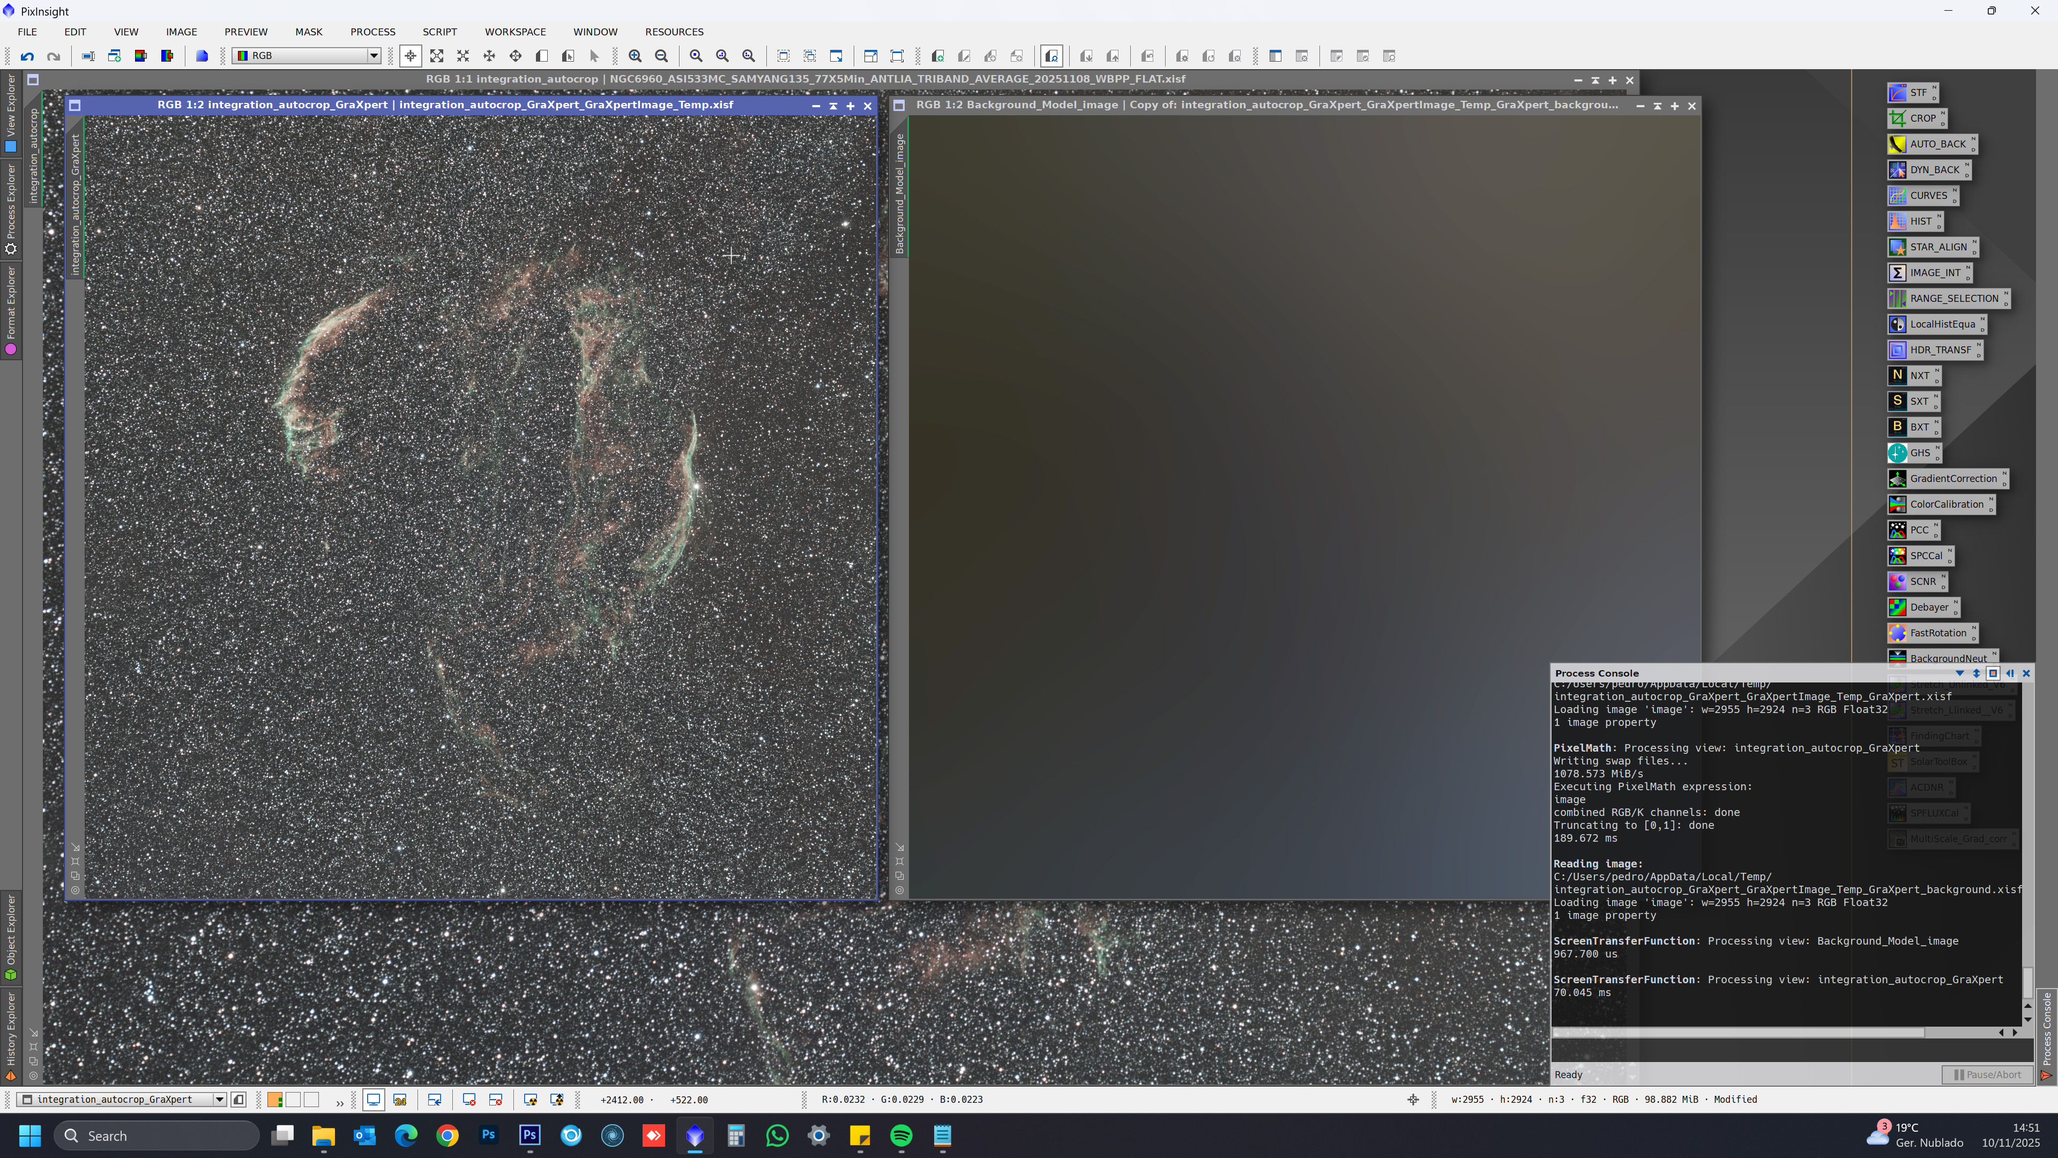
Task: Expand the hidden toolbar items chevron
Action: point(340,1103)
